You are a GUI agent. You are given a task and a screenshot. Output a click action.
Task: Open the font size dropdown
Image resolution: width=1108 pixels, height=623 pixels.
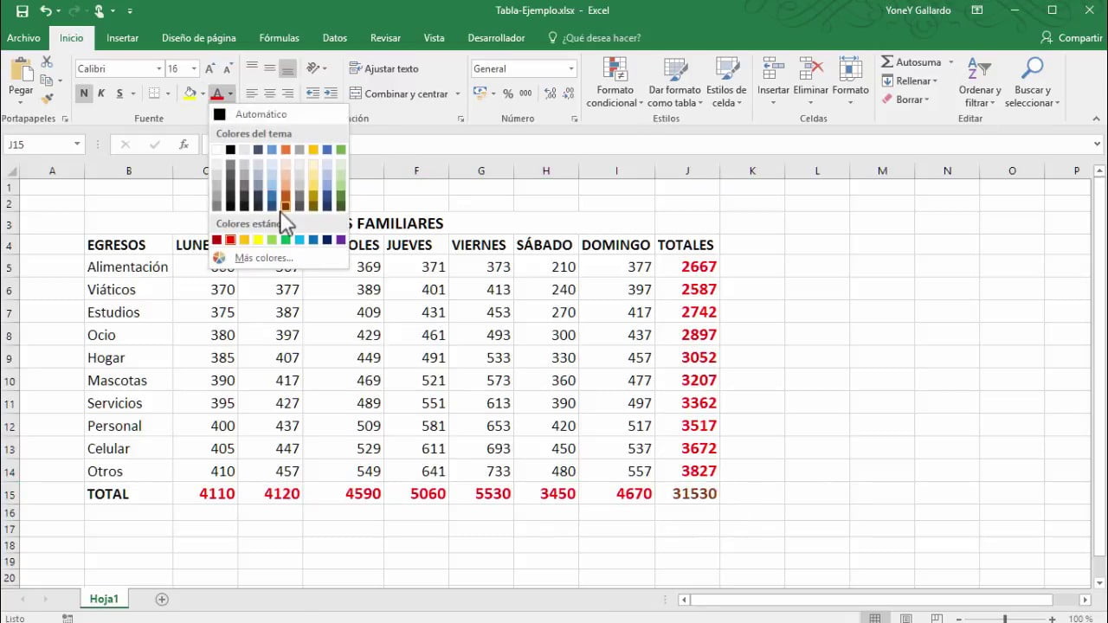coord(195,67)
